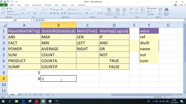186x104 pixels.
Task: Open the Formulas ribbon tab
Action: pyautogui.click(x=48, y=5)
